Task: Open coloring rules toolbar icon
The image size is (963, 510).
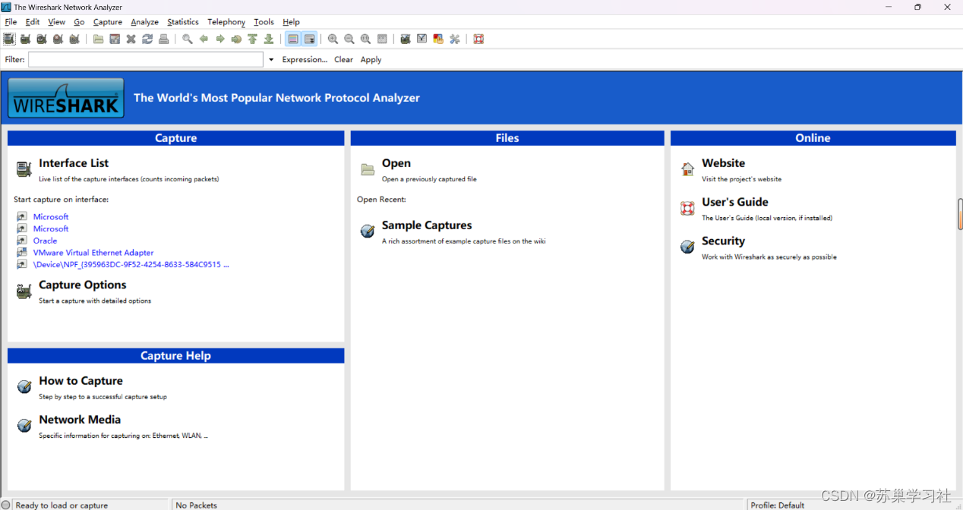Action: point(438,39)
